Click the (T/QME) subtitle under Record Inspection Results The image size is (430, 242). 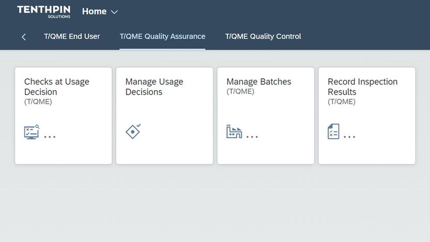[x=342, y=102]
